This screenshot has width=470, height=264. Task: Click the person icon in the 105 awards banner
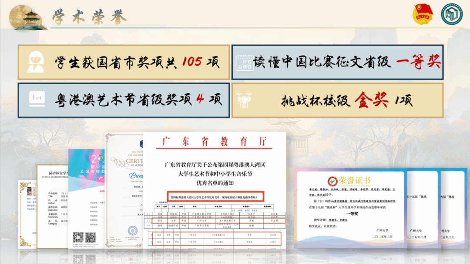pos(36,63)
